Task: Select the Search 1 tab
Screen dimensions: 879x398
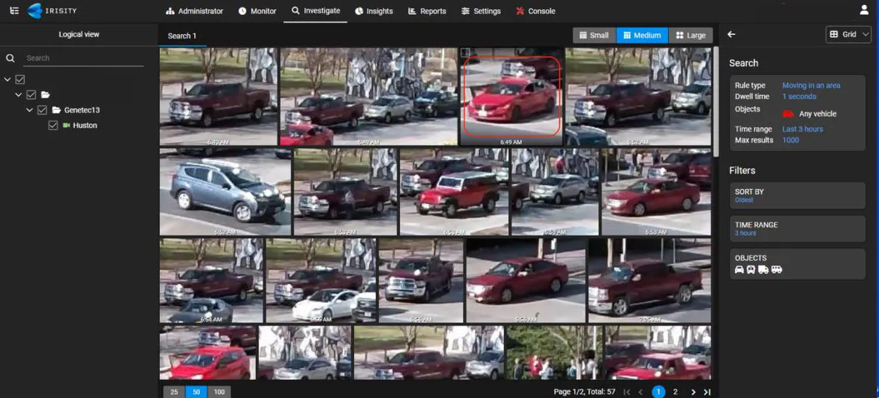Action: click(182, 36)
